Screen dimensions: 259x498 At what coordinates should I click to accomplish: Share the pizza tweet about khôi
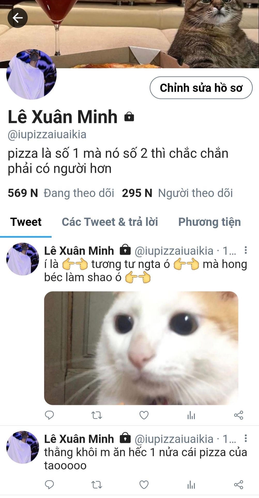(239, 485)
